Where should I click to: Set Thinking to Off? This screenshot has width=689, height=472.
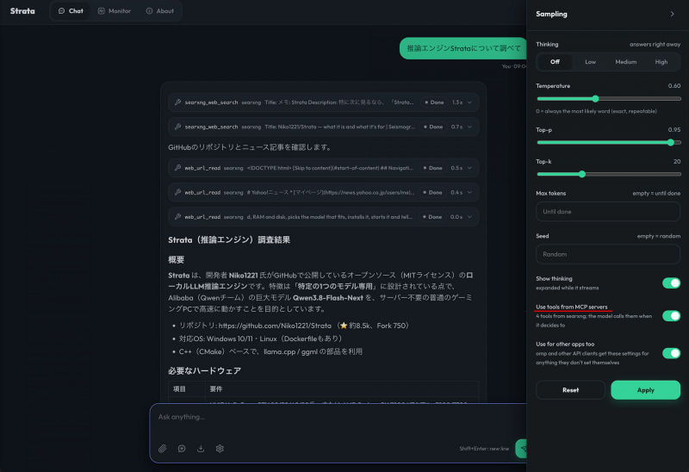(x=555, y=62)
